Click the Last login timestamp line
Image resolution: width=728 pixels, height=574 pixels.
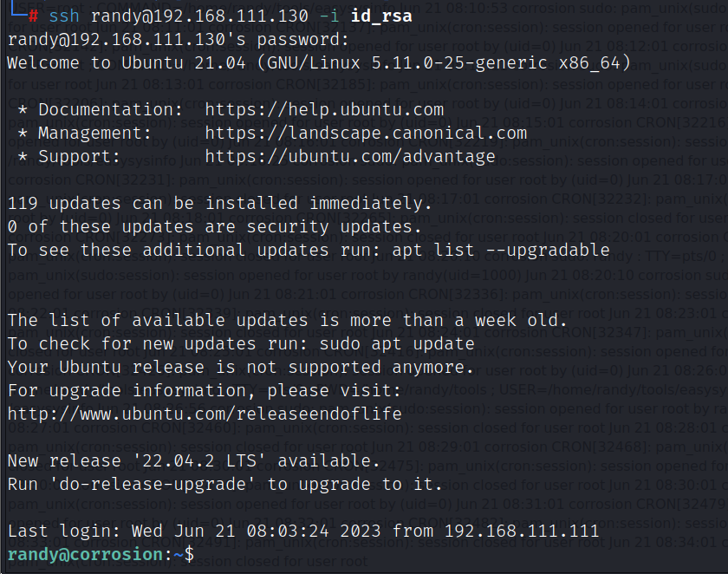(303, 531)
